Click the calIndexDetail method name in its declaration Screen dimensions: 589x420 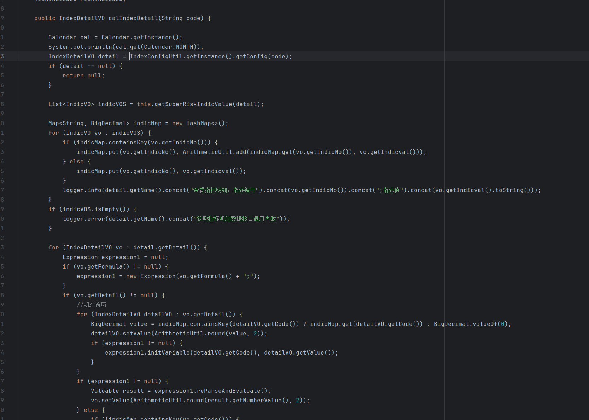coord(133,18)
